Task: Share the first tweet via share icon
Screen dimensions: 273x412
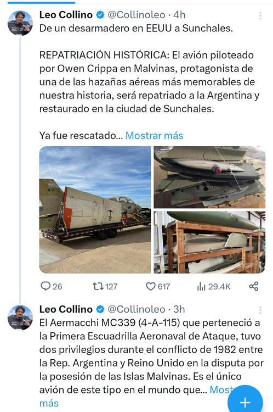Action: 254,286
